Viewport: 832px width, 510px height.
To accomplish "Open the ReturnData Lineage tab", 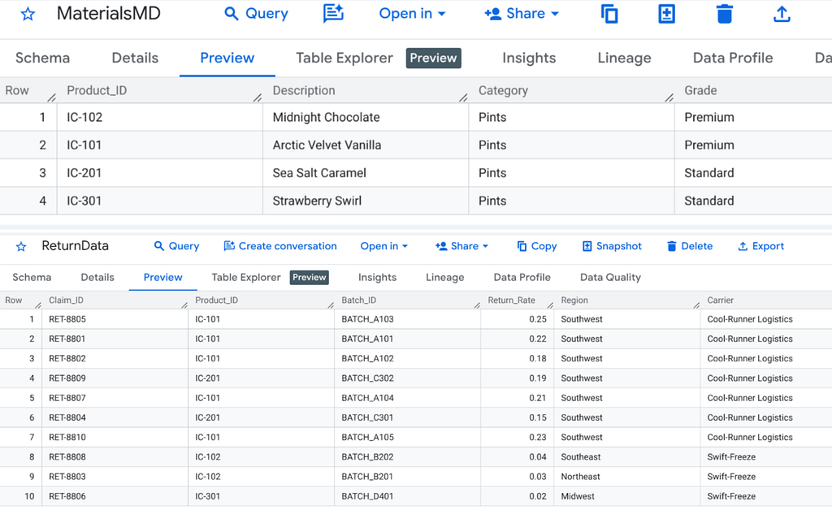I will (444, 277).
